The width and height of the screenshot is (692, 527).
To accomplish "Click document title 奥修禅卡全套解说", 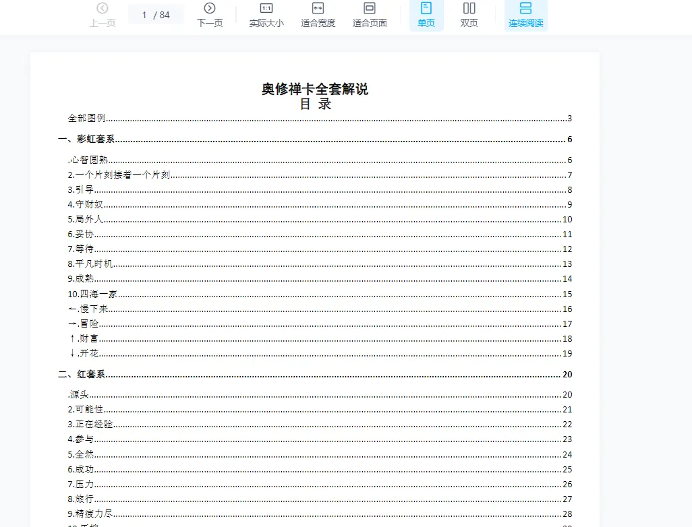I will 315,89.
